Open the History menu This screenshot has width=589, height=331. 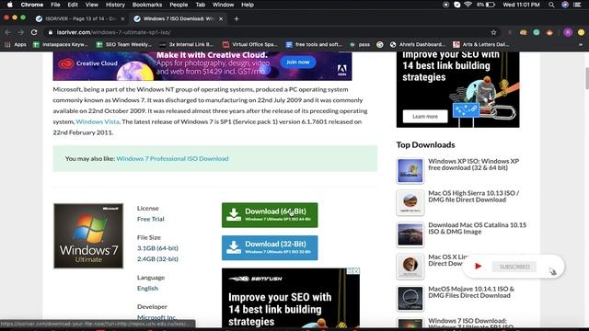coord(115,5)
